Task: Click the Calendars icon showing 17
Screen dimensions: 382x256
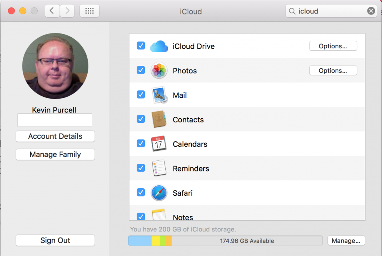Action: (x=159, y=144)
